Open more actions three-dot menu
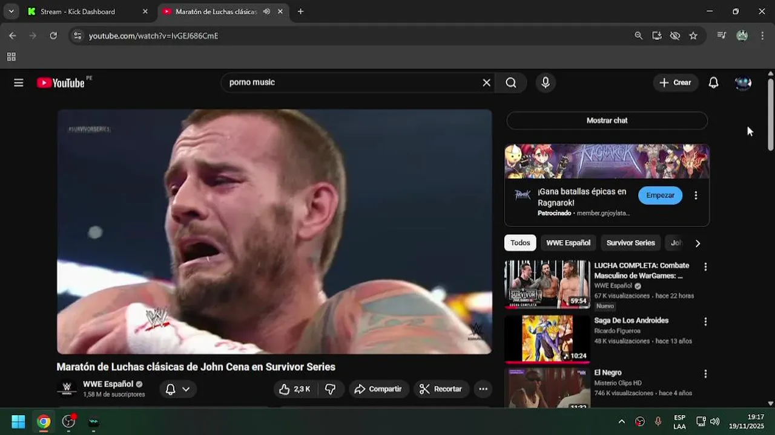 (x=483, y=389)
